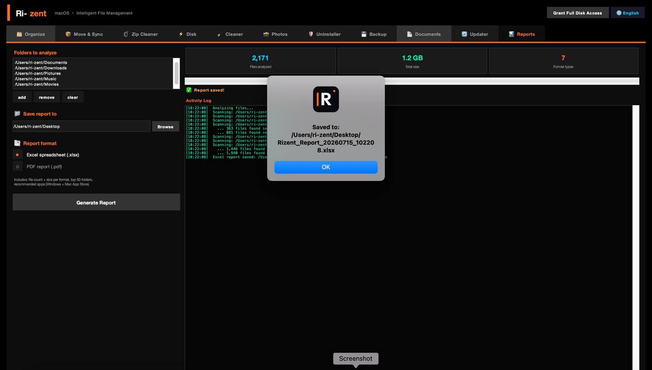Click the completed progress bar
This screenshot has width=652, height=370.
[x=412, y=81]
